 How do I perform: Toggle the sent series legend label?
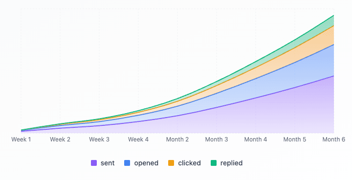(x=108, y=163)
